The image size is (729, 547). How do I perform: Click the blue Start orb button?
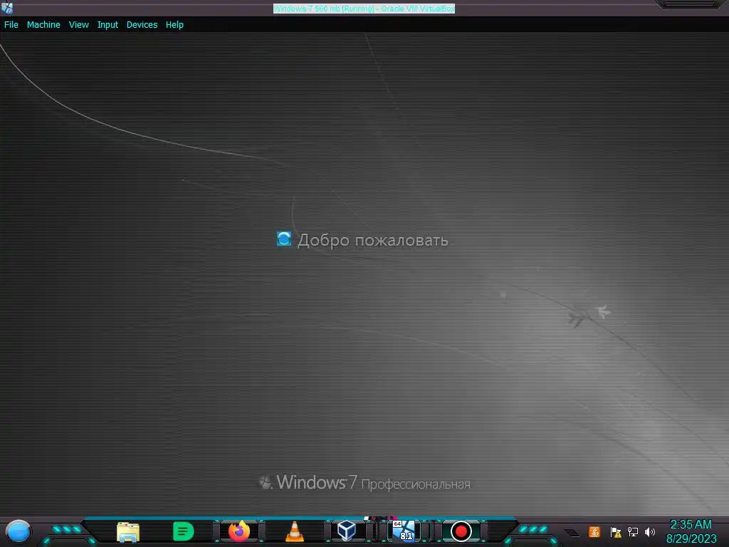(18, 531)
